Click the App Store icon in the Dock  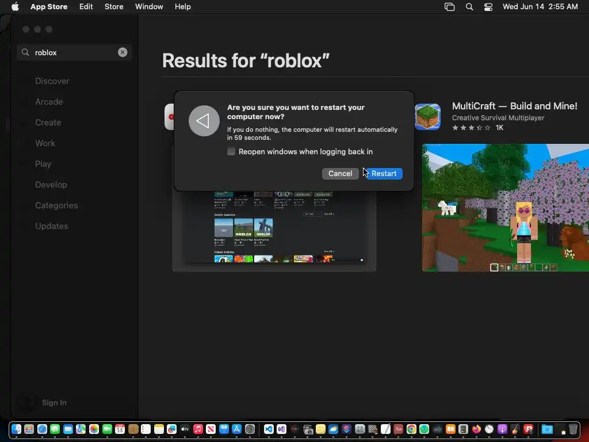pyautogui.click(x=236, y=429)
